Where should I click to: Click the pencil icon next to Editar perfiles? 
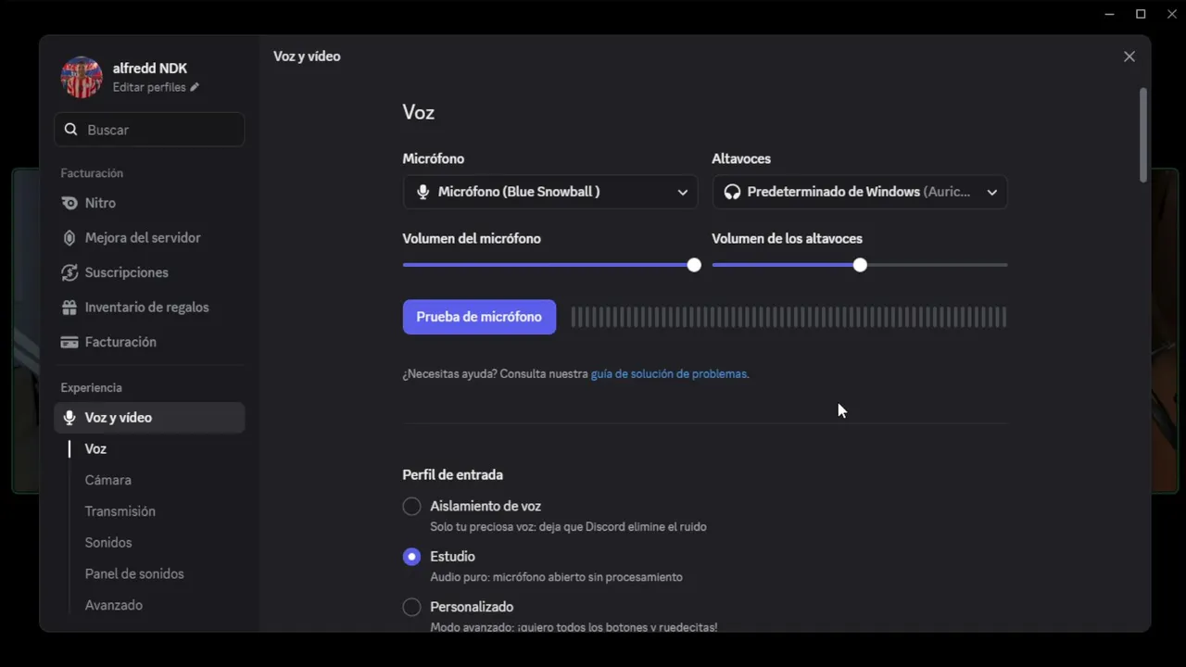[195, 87]
